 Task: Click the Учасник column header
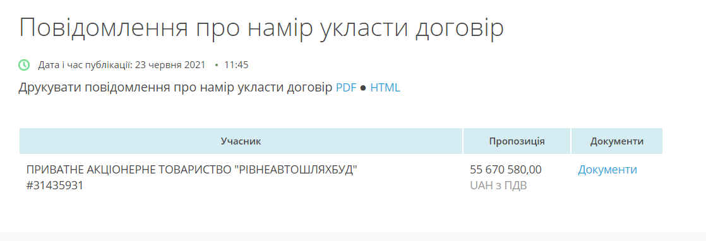click(x=241, y=141)
